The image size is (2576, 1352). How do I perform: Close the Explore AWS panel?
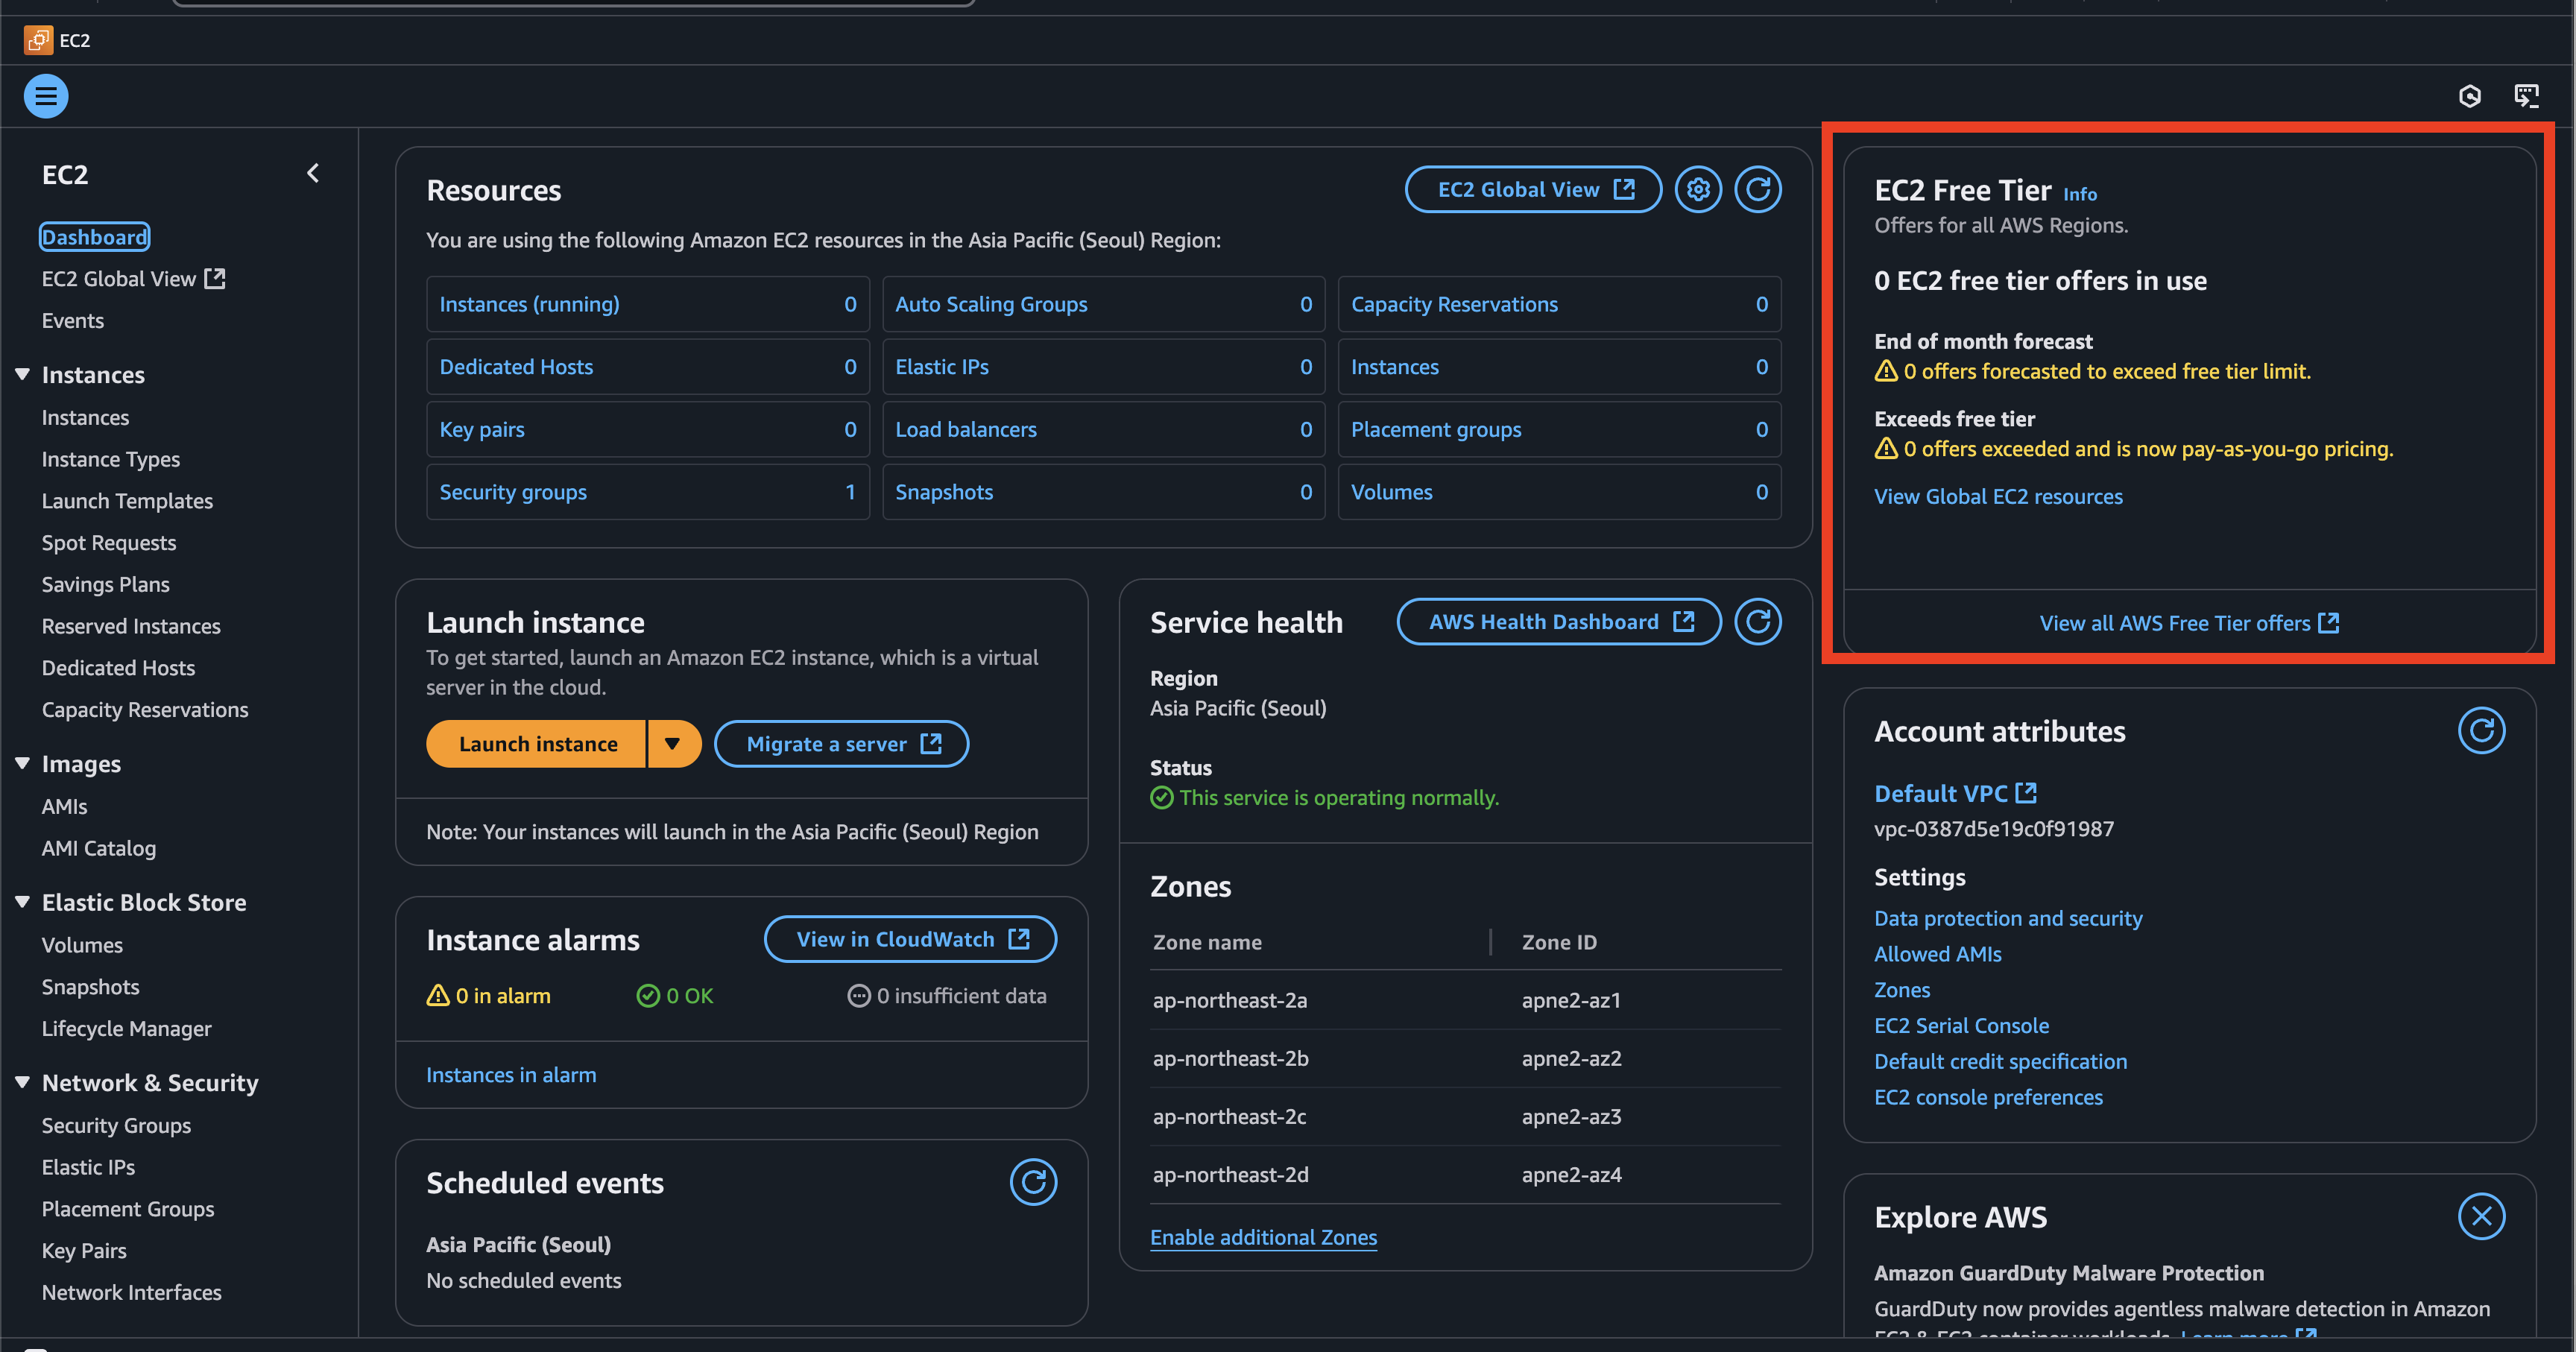click(x=2482, y=1216)
